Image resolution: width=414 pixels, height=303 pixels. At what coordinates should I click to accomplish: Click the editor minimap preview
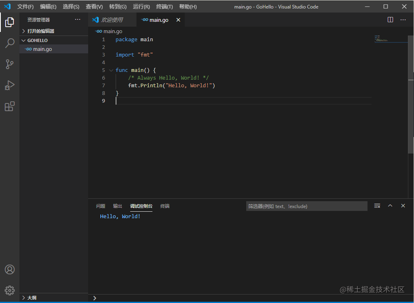pyautogui.click(x=391, y=39)
